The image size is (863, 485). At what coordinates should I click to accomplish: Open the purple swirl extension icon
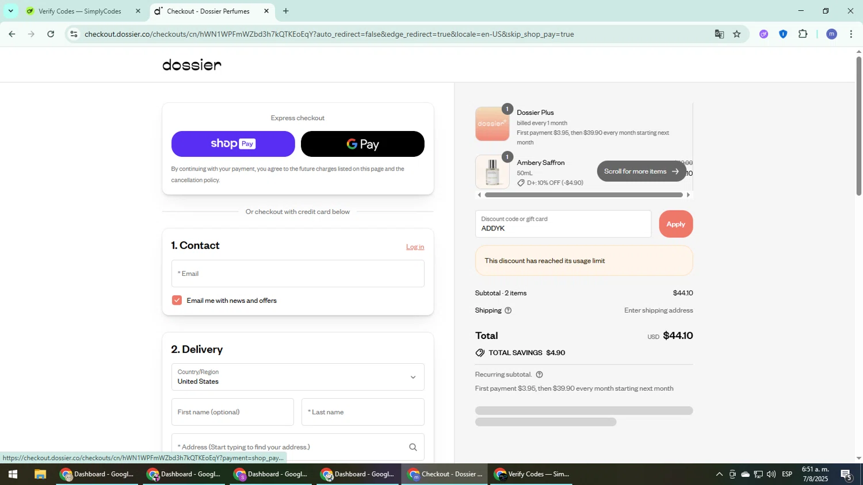point(763,34)
